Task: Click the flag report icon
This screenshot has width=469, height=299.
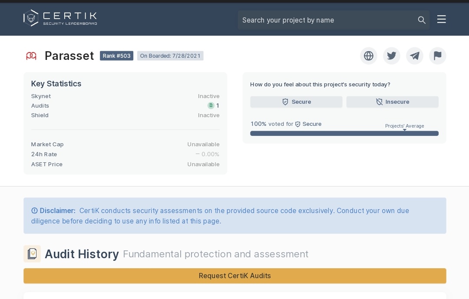Action: 438,56
